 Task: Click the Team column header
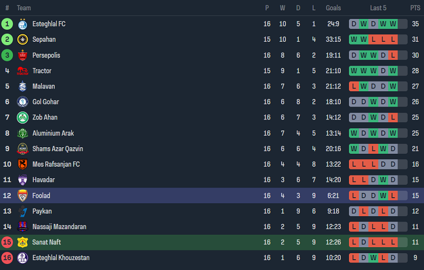click(24, 8)
